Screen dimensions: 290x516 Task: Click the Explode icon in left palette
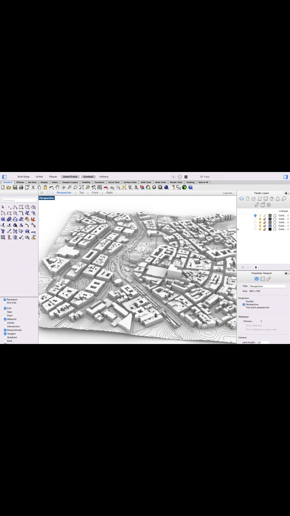33,219
